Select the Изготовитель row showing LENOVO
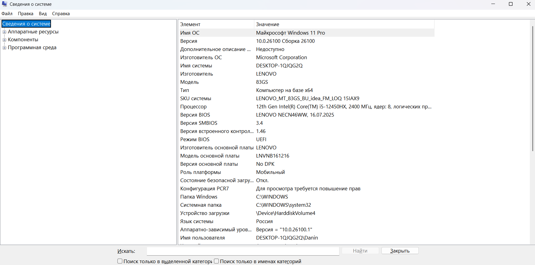This screenshot has height=265, width=535. pos(306,74)
